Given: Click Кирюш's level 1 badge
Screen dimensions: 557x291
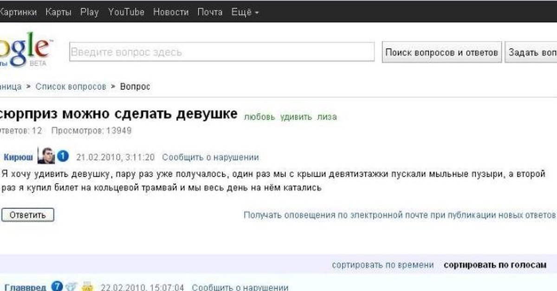Looking at the screenshot, I should click(63, 157).
